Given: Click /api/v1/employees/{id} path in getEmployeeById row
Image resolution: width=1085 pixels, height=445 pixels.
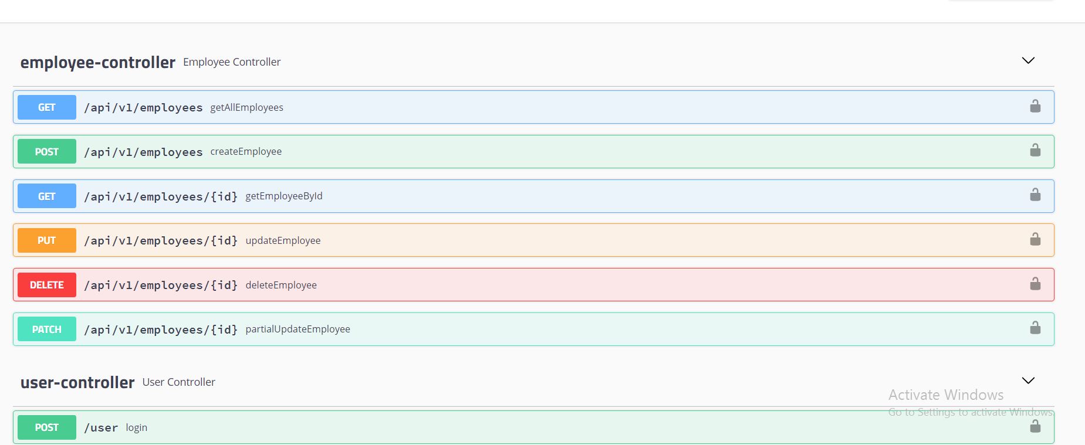Looking at the screenshot, I should click(x=161, y=196).
